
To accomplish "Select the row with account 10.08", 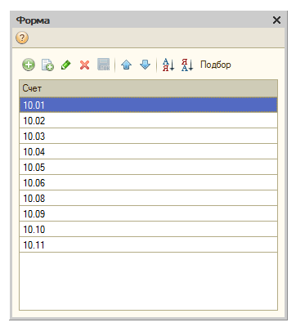I will click(x=149, y=198).
